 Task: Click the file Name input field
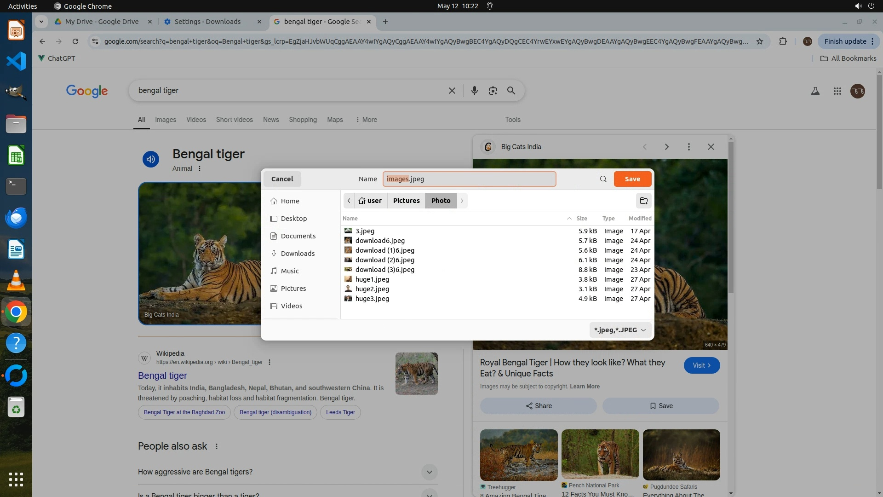click(x=469, y=179)
